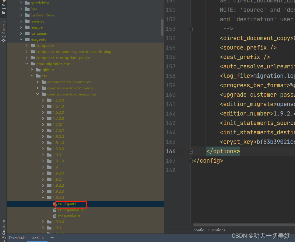Place cursor on the log_file line

click(x=257, y=76)
